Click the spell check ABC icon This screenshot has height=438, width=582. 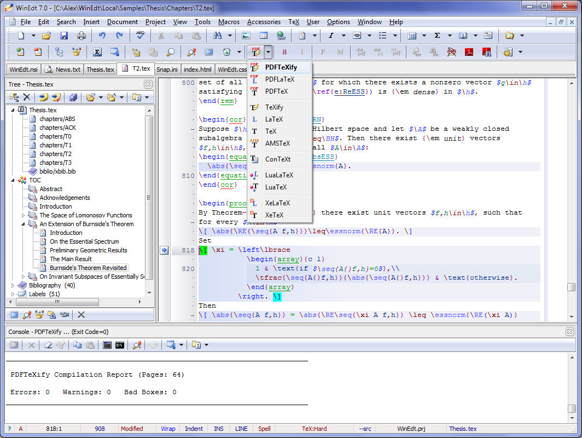pyautogui.click(x=140, y=36)
